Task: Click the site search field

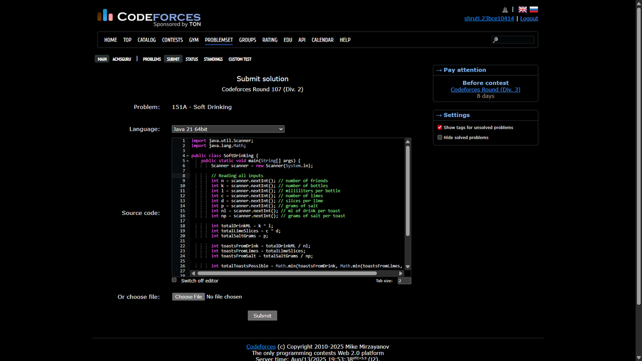Action: (x=513, y=40)
